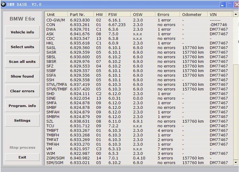Select the SASR unit row
Screen dimensions: 239x172
pos(139,52)
